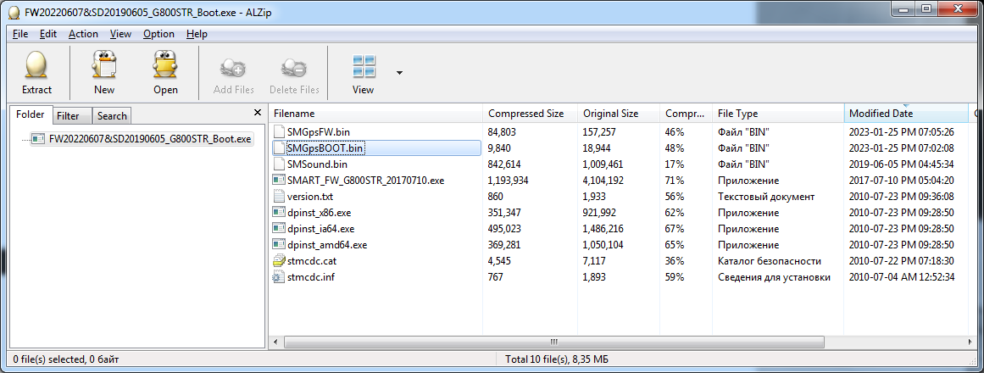Viewport: 984px width, 373px height.
Task: Click the Extract egg icon
Action: click(x=36, y=65)
